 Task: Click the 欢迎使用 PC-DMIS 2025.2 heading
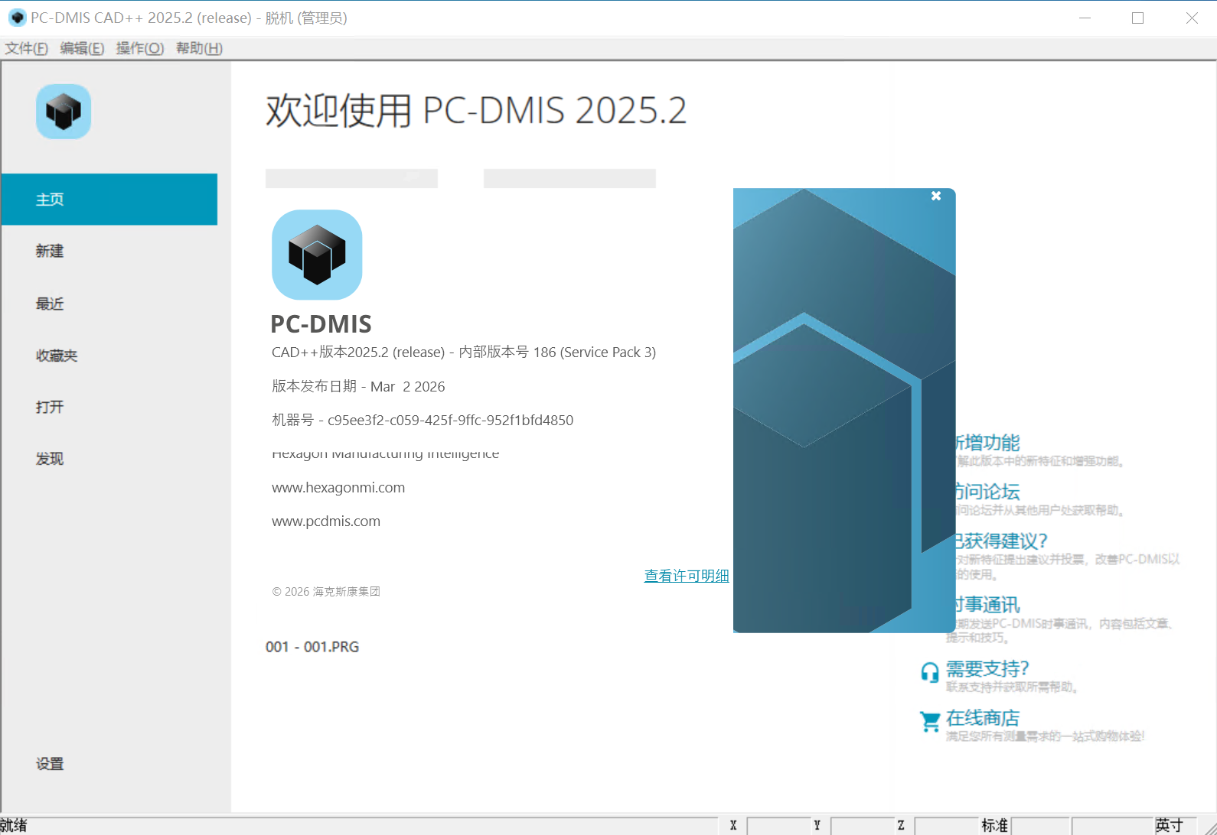coord(476,111)
